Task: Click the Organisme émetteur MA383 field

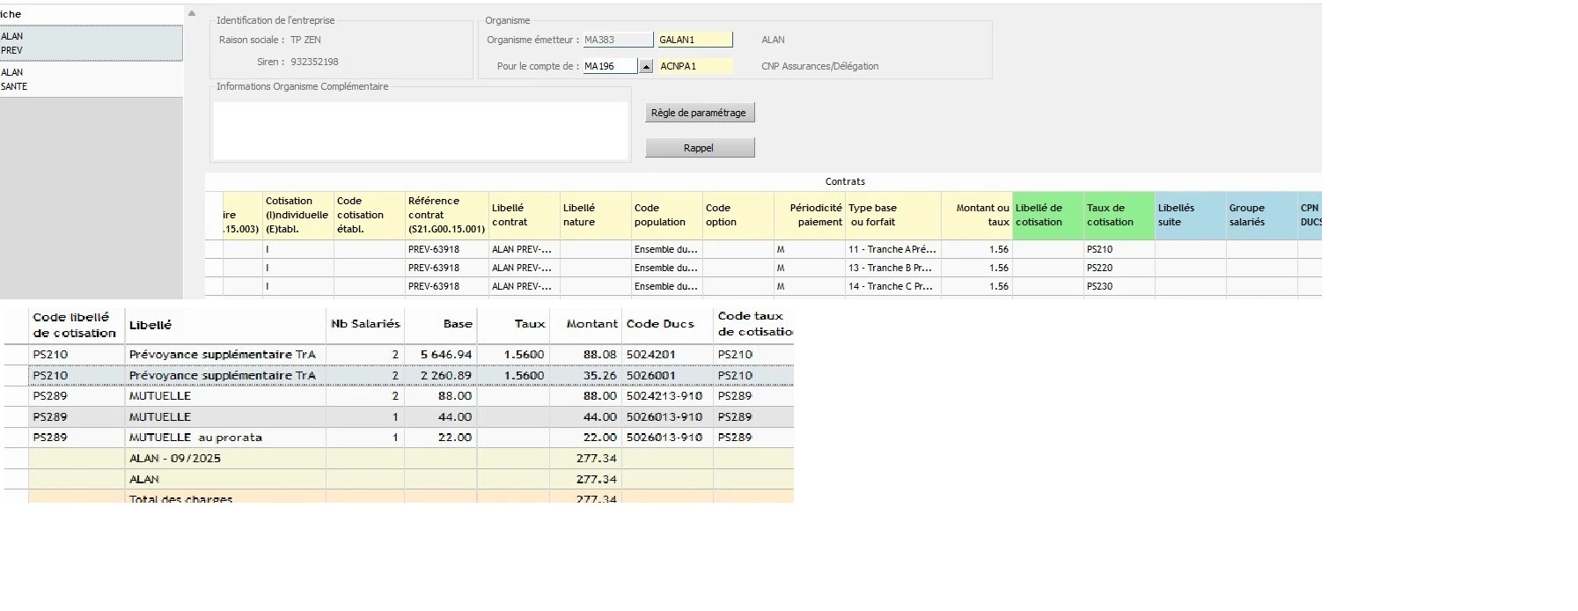Action: (x=618, y=40)
